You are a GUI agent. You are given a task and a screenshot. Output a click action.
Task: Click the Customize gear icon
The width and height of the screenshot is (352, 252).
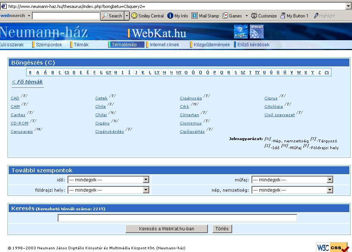click(x=254, y=16)
